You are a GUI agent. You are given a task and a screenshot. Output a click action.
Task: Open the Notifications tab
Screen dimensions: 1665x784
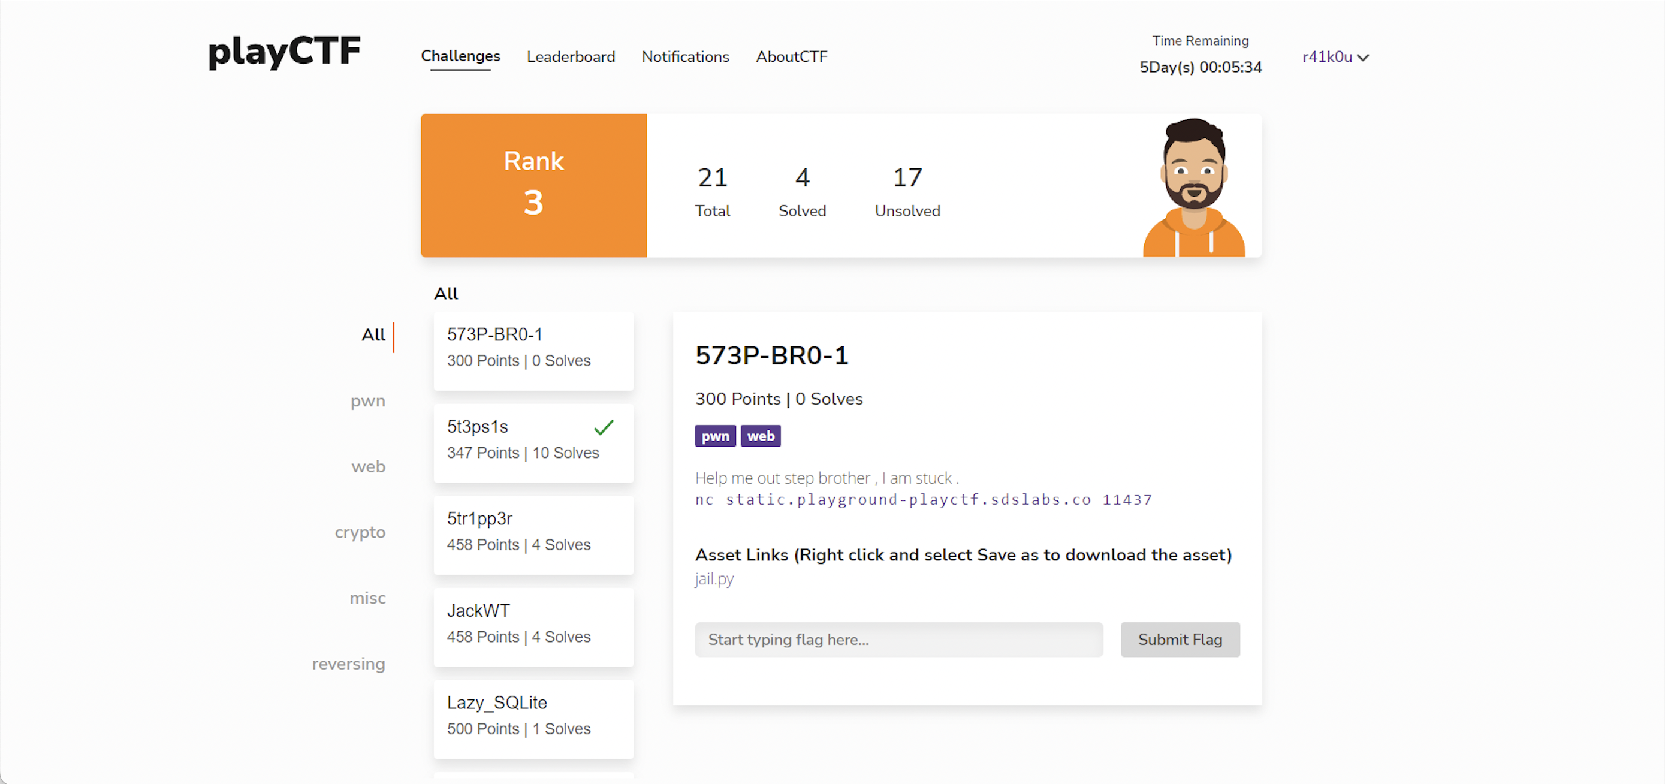(x=685, y=57)
